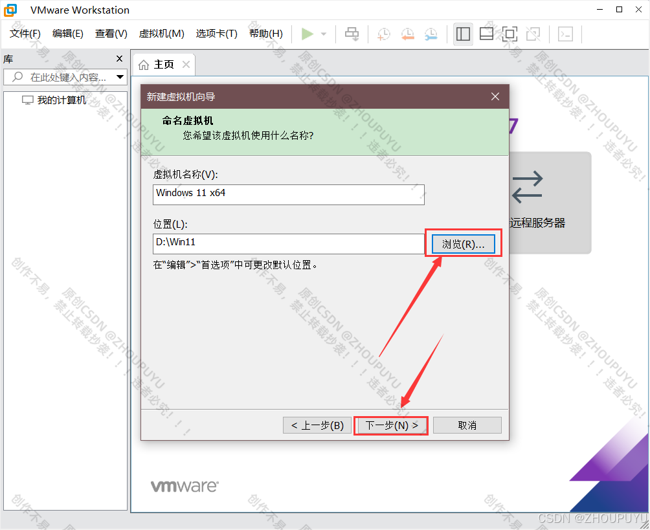Click the green Power On play icon
The width and height of the screenshot is (650, 530).
(x=307, y=34)
